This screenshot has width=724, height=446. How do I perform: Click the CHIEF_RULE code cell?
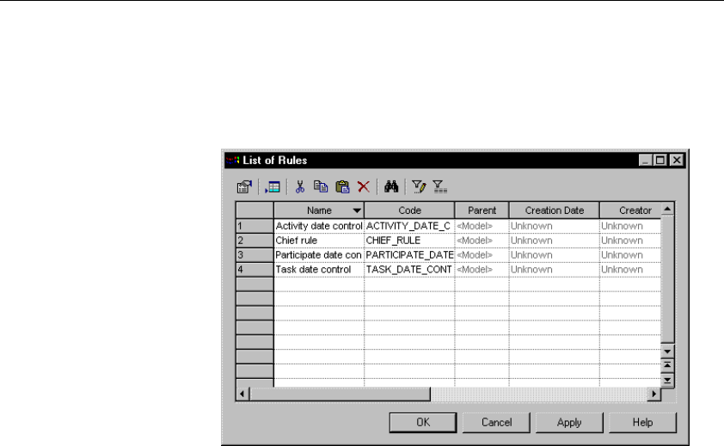(x=409, y=241)
